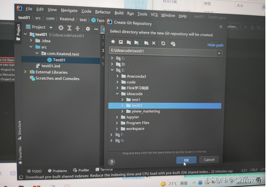Click the Show hidden files icon in dialog
This screenshot has width=269, height=187.
(x=173, y=44)
